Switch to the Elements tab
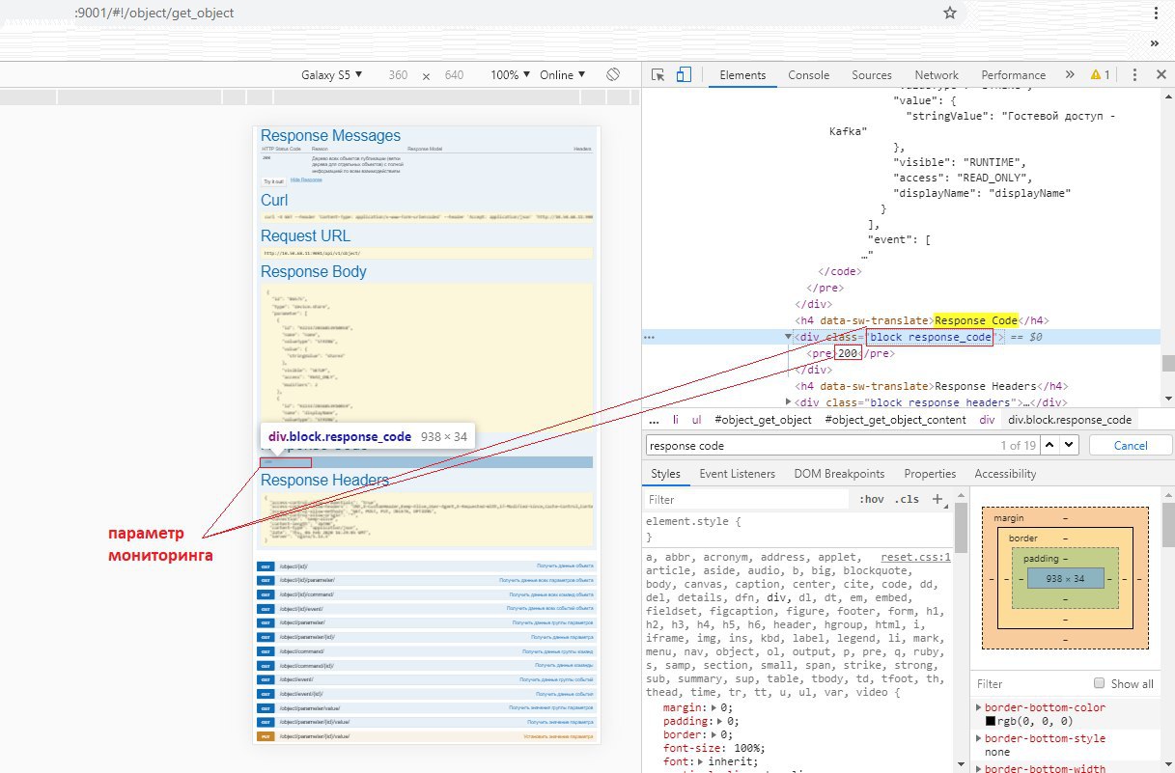The width and height of the screenshot is (1175, 773). 742,74
